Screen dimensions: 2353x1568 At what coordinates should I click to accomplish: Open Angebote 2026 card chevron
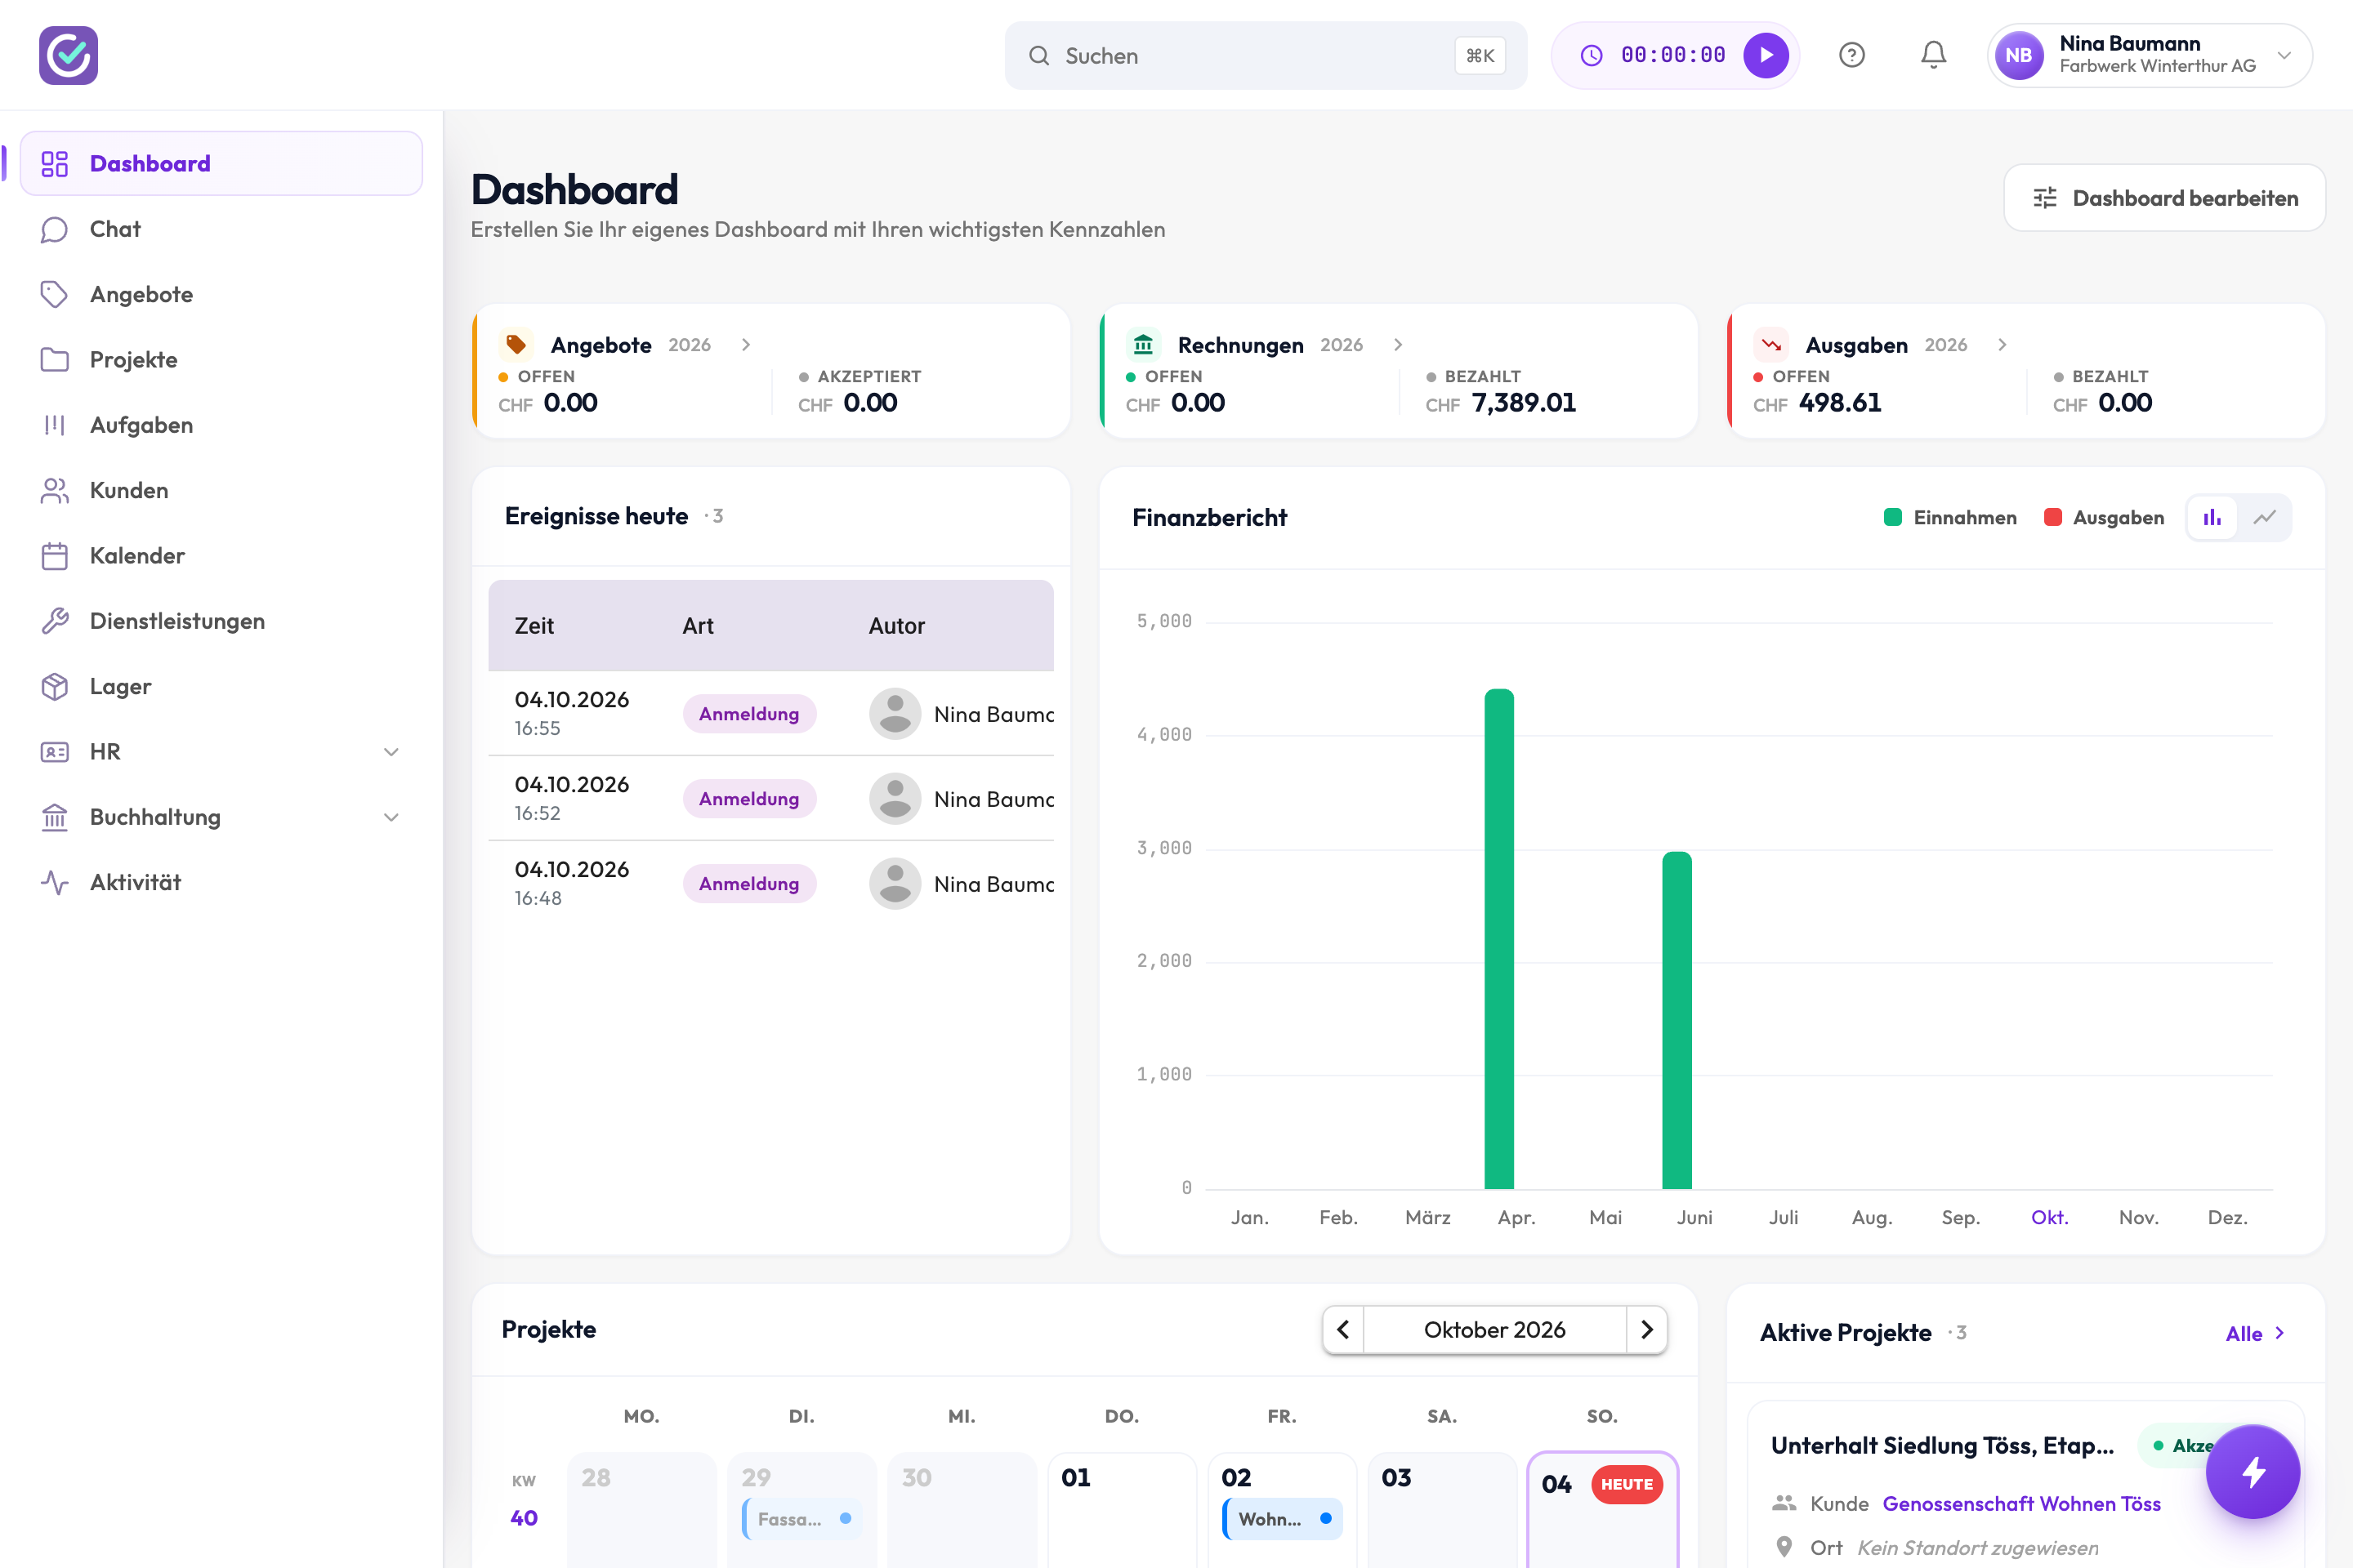click(746, 344)
